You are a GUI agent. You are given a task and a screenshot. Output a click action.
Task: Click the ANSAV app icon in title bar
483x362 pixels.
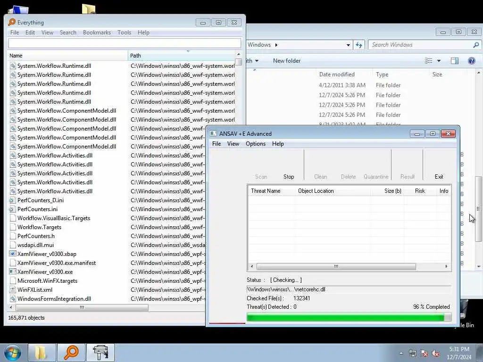[213, 133]
